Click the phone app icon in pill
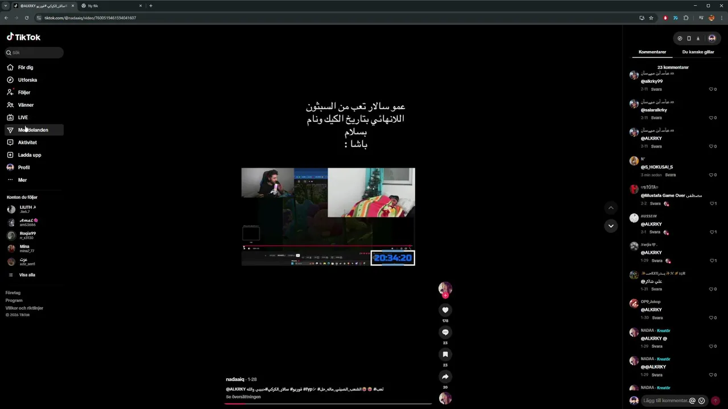This screenshot has width=728, height=409. (689, 39)
